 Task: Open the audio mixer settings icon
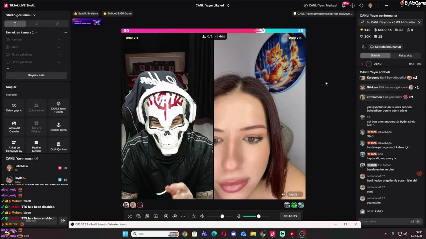pos(194,216)
